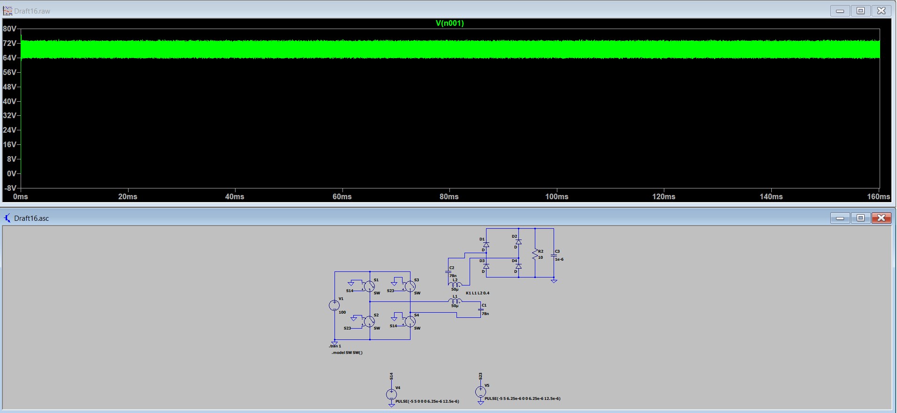Select switch S4 symbol in schematic
The width and height of the screenshot is (897, 413).
410,321
